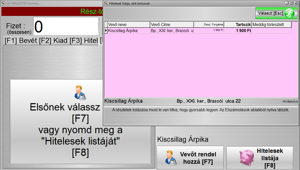The image size is (300, 170).
Task: Click the Vevőt rendel hozzá [F7] button
Action: pyautogui.click(x=190, y=158)
